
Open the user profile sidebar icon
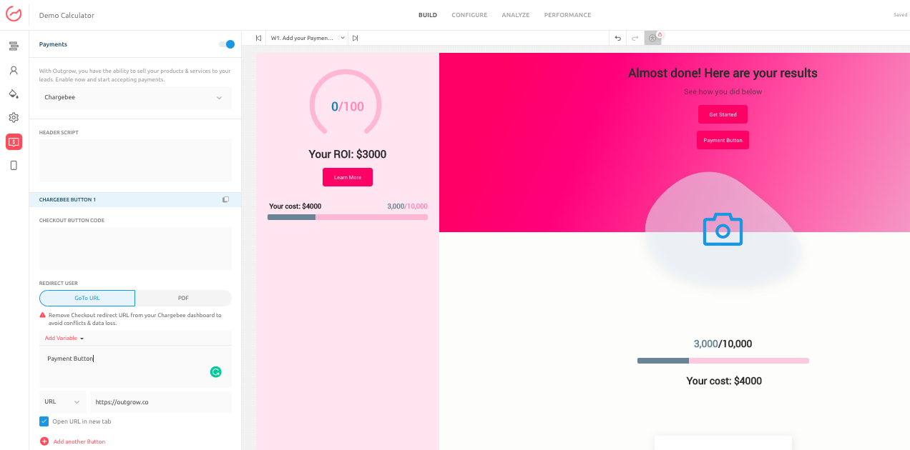(14, 71)
